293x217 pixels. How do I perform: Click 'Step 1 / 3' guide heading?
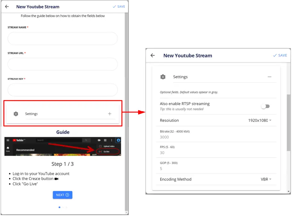click(x=63, y=164)
